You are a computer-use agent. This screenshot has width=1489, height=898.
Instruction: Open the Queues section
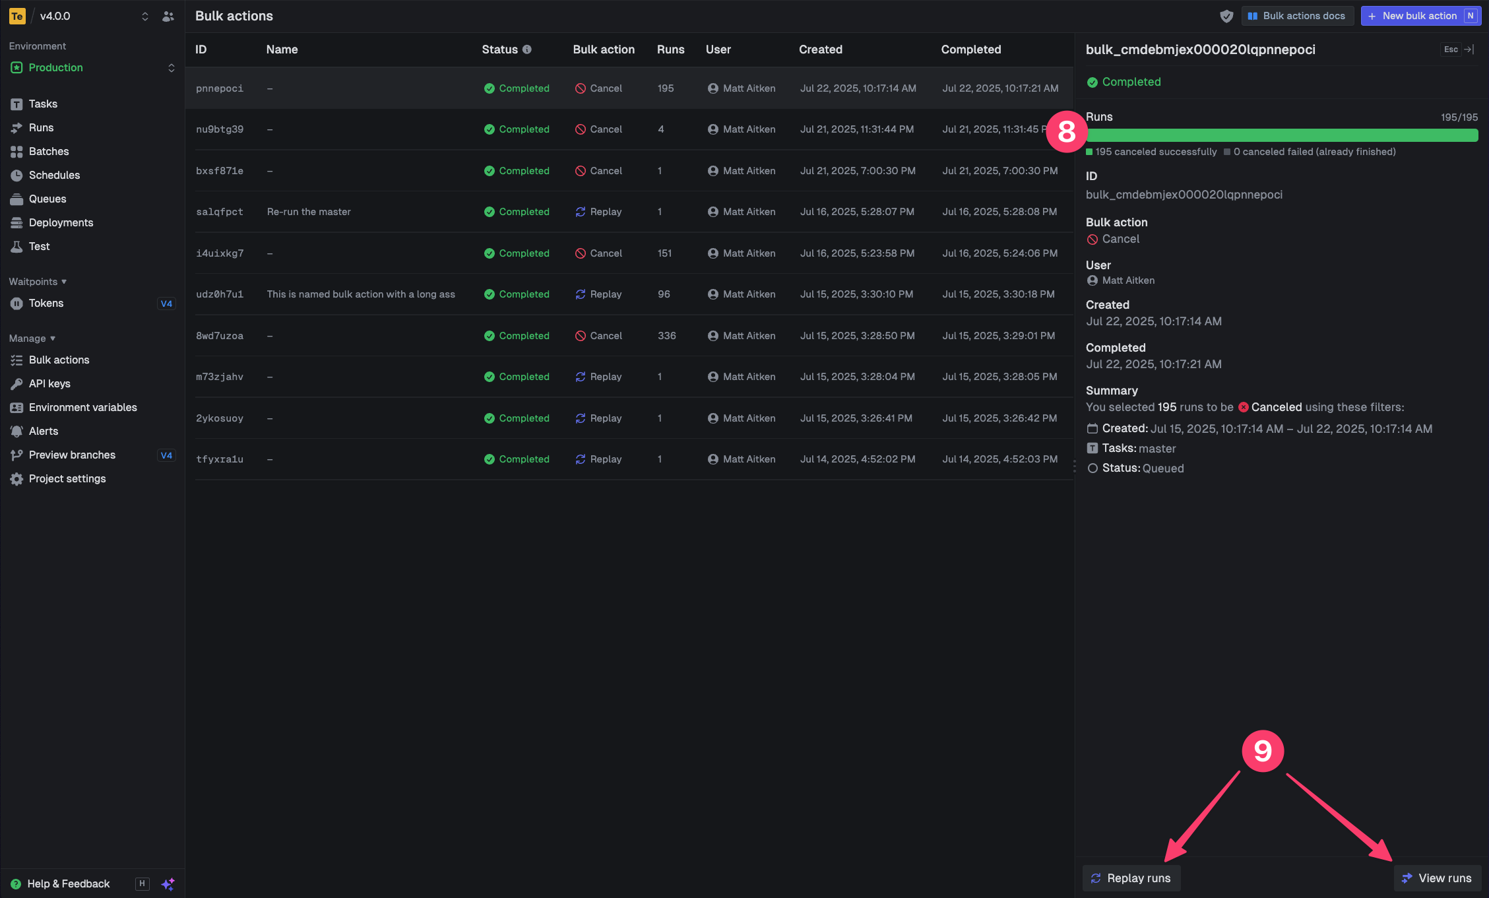[47, 199]
